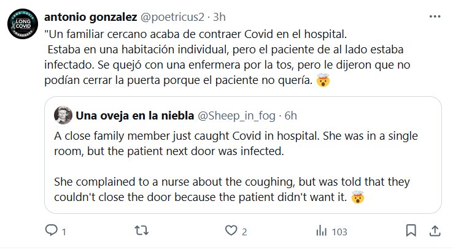Open view analytics bar chart icon

(x=321, y=231)
